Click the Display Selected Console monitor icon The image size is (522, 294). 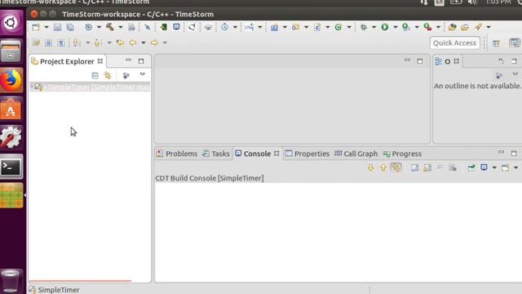point(484,167)
